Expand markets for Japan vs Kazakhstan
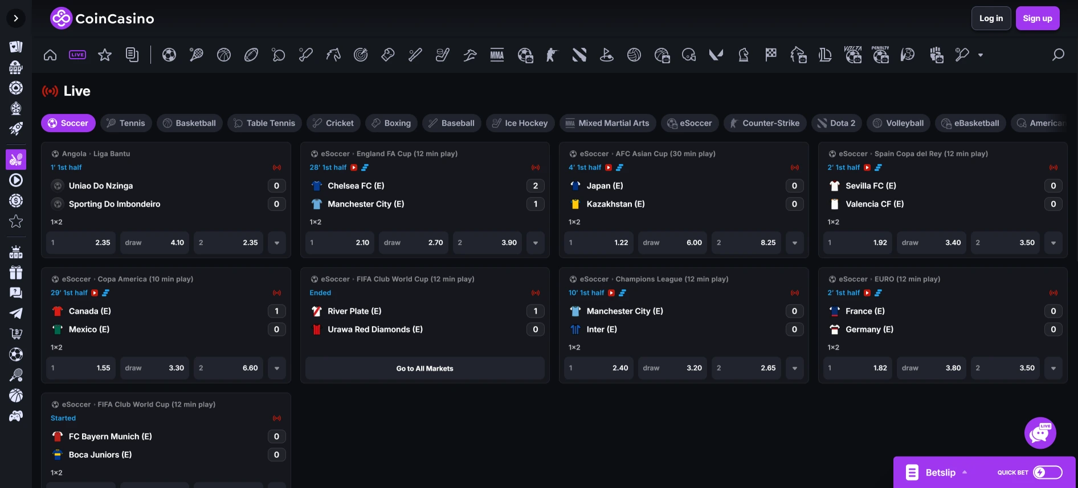 [x=795, y=243]
